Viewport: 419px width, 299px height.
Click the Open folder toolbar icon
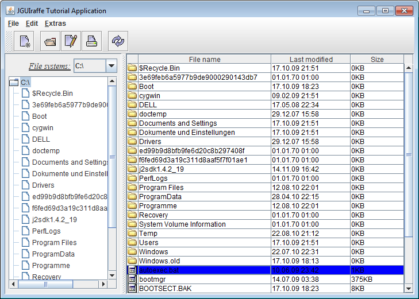(50, 41)
